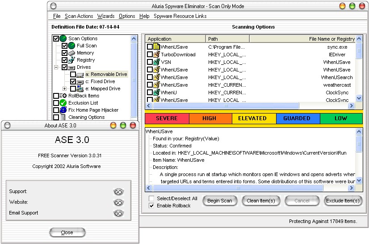The height and width of the screenshot is (244, 369).
Task: Open the File menu
Action: click(x=57, y=16)
